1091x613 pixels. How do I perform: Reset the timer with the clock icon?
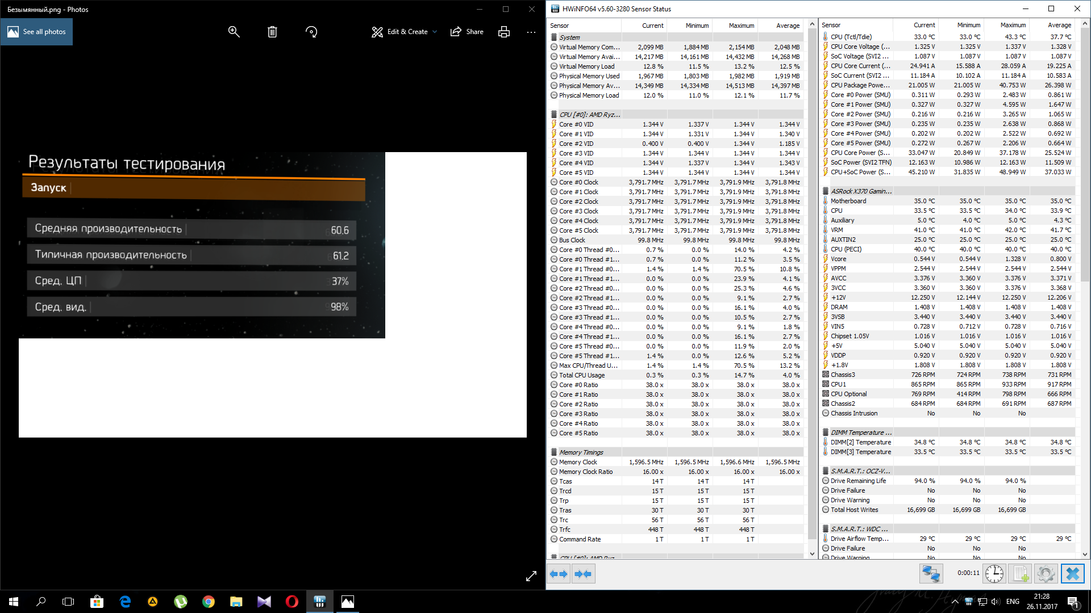tap(994, 574)
